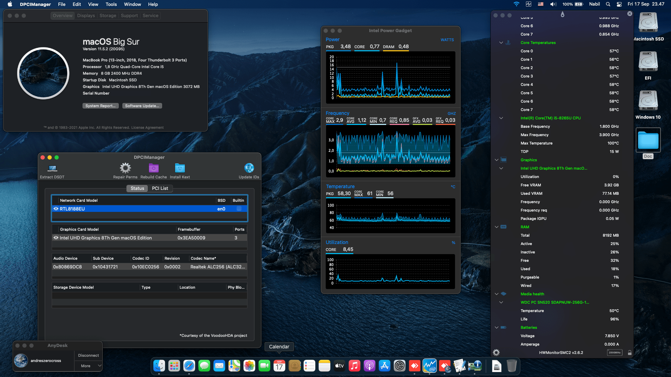
Task: Switch to the Displays tab
Action: coord(86,16)
